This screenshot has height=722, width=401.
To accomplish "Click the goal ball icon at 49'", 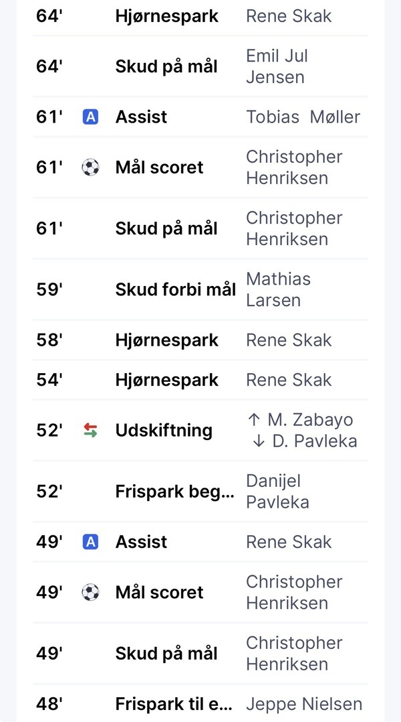I will [x=90, y=592].
